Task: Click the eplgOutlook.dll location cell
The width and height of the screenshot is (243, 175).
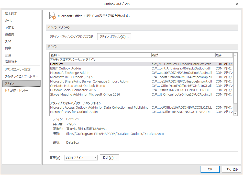Action: pos(181,68)
